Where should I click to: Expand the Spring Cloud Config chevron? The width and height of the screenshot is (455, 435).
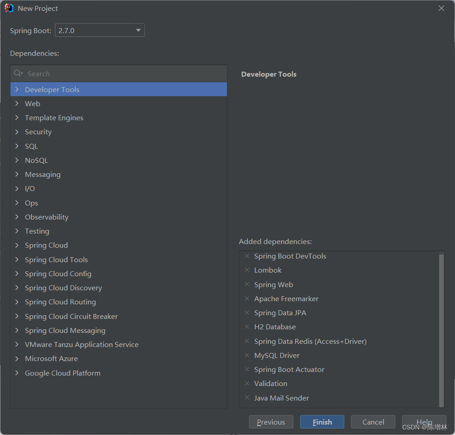point(17,274)
